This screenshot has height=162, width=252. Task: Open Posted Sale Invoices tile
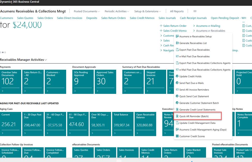pyautogui.click(x=223, y=152)
